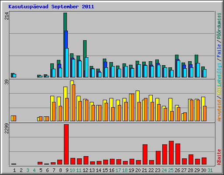Click the red KBaite bar for day 25
The height and width of the screenshot is (175, 224).
click(171, 153)
